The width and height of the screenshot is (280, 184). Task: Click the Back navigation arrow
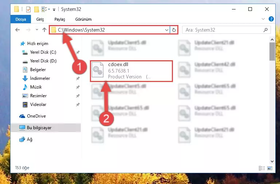[17, 30]
